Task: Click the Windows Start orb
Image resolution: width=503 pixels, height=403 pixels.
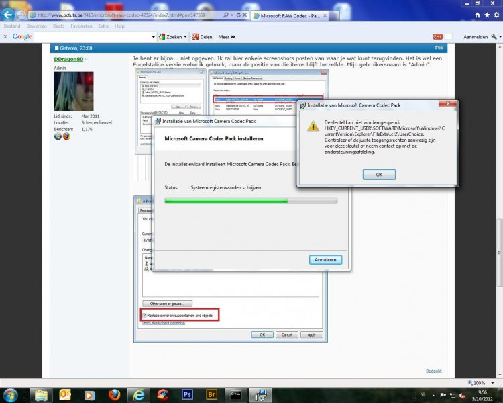Action: (12, 394)
